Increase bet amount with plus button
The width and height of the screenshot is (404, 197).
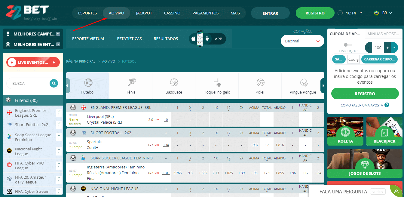point(387,48)
